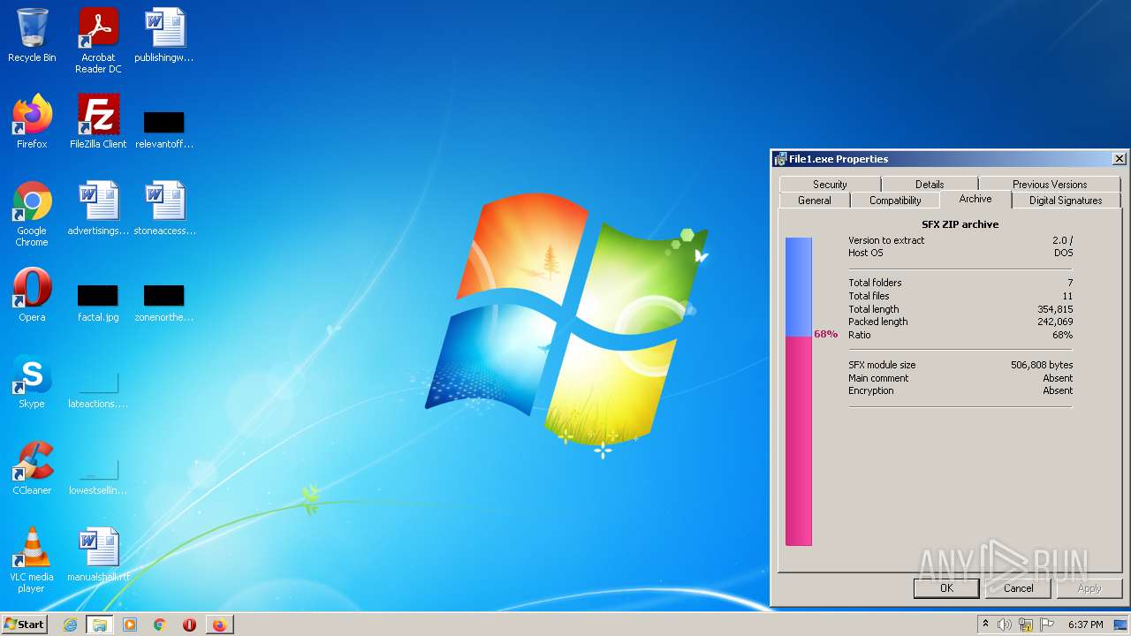Cancel the File1.exe Properties dialog
The height and width of the screenshot is (636, 1131).
click(1018, 588)
